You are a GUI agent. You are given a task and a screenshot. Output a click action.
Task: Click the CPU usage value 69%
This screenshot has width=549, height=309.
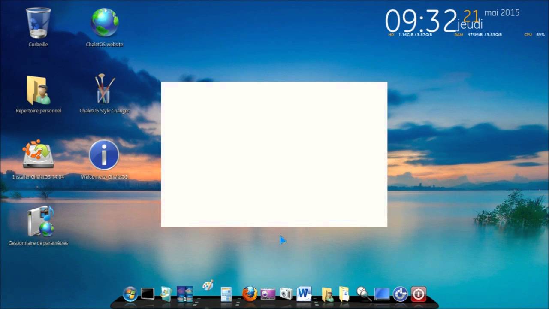click(x=540, y=34)
